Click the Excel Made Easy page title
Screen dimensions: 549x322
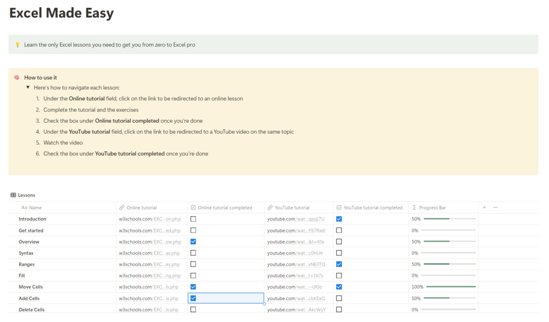(x=62, y=13)
